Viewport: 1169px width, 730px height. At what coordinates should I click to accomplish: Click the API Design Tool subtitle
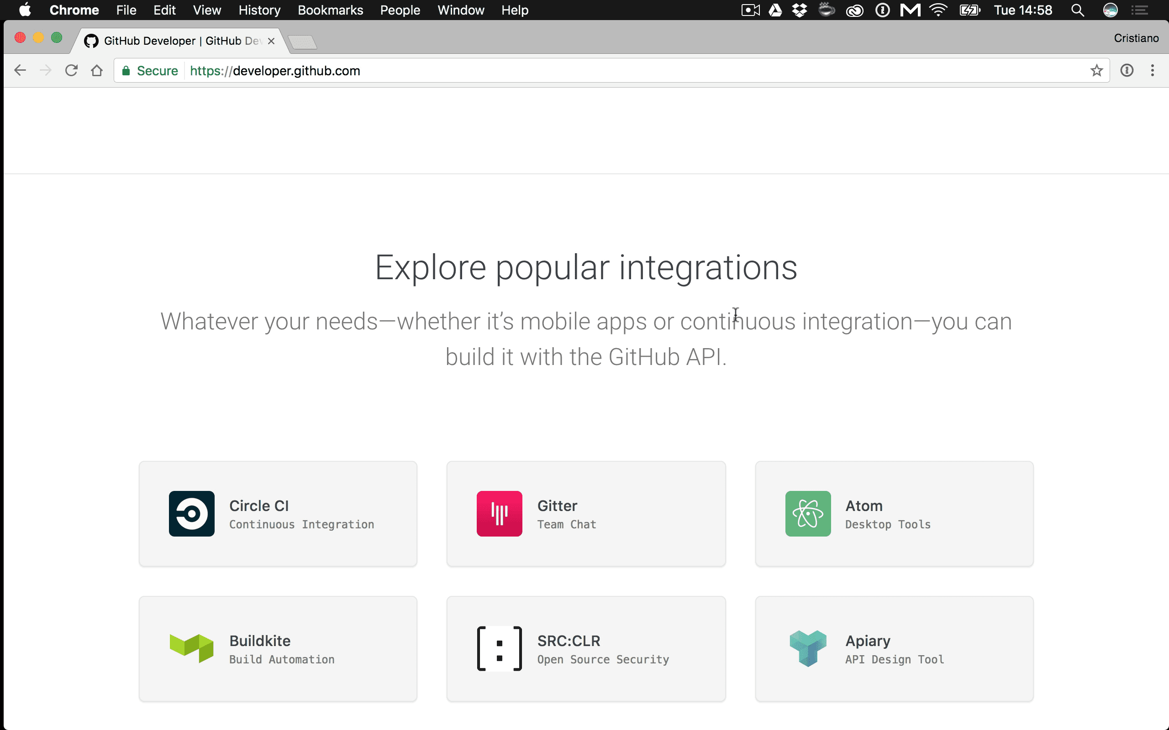[894, 660]
